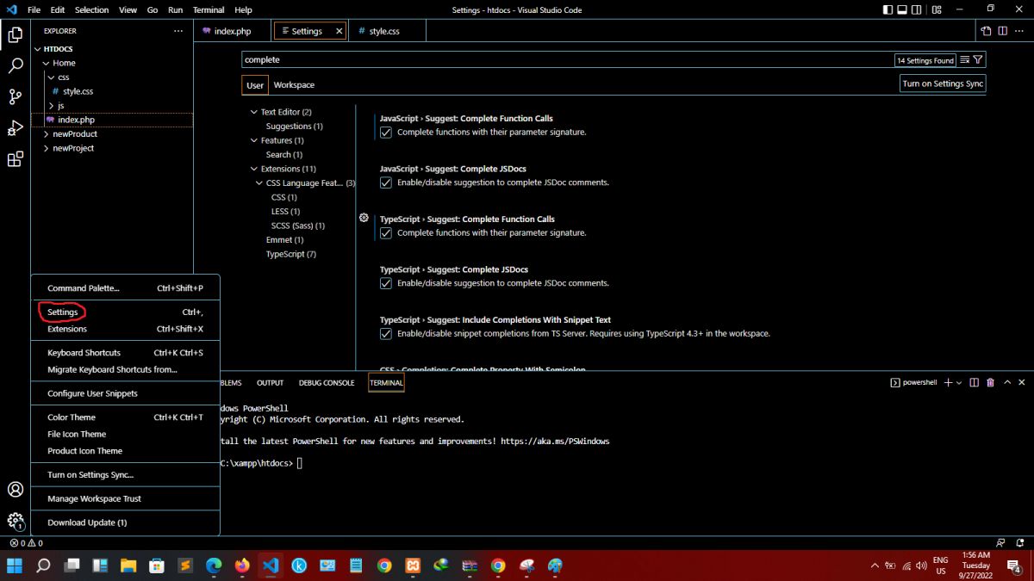
Task: Open Source Control view in activity bar
Action: click(x=15, y=97)
